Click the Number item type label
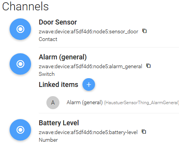The width and height of the screenshot is (179, 149). pyautogui.click(x=48, y=140)
